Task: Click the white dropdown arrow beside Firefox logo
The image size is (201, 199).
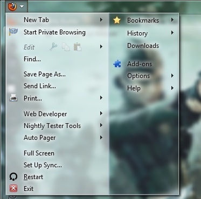Action: point(22,6)
